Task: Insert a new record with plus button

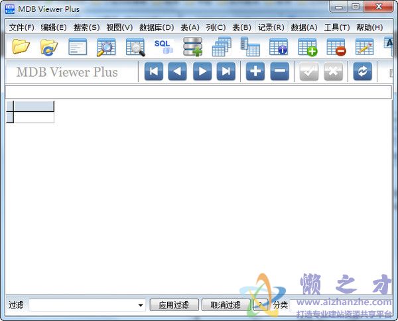Action: 255,71
